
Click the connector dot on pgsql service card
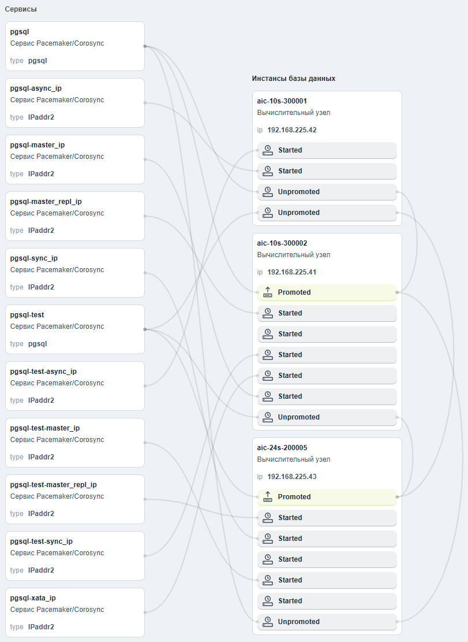145,46
